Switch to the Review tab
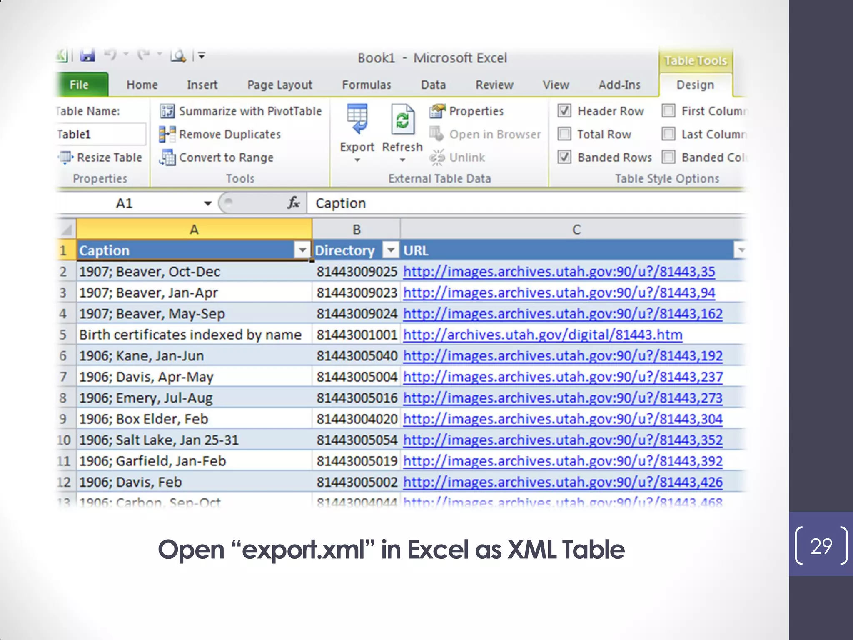The image size is (853, 640). point(494,85)
